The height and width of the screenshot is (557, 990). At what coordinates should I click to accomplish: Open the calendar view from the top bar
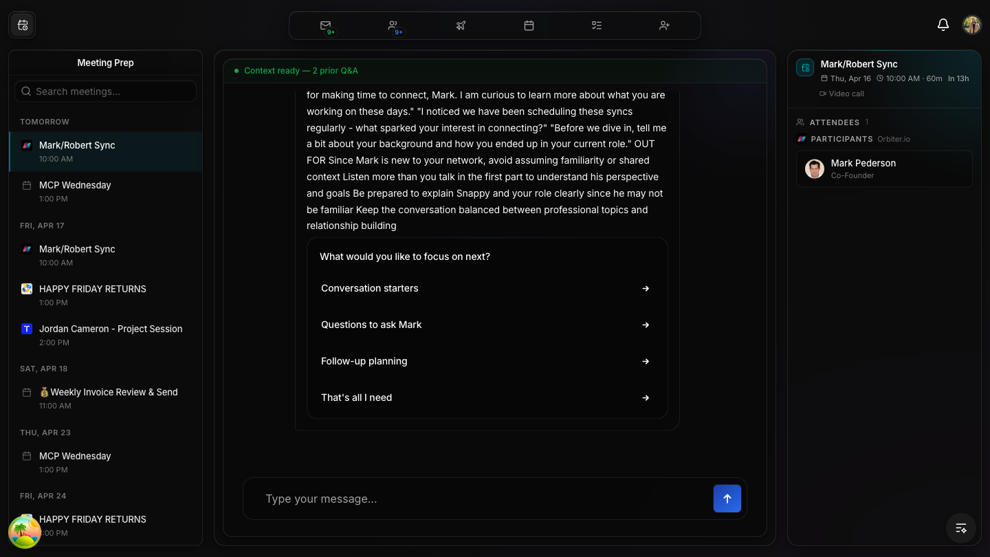[529, 25]
